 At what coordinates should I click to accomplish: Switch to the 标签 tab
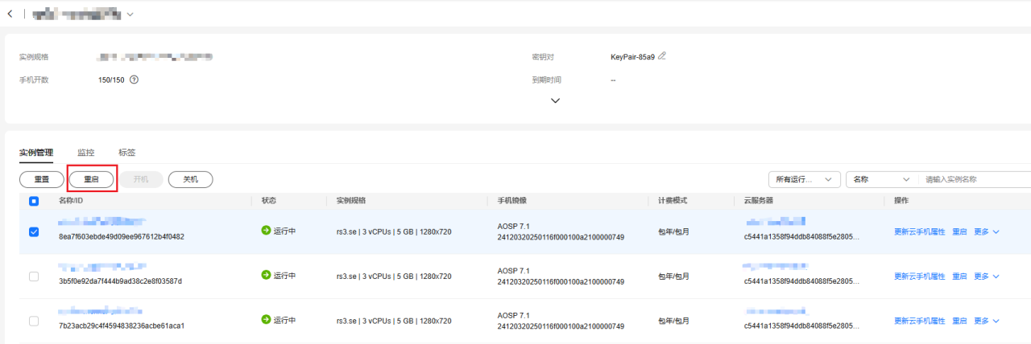(x=126, y=152)
